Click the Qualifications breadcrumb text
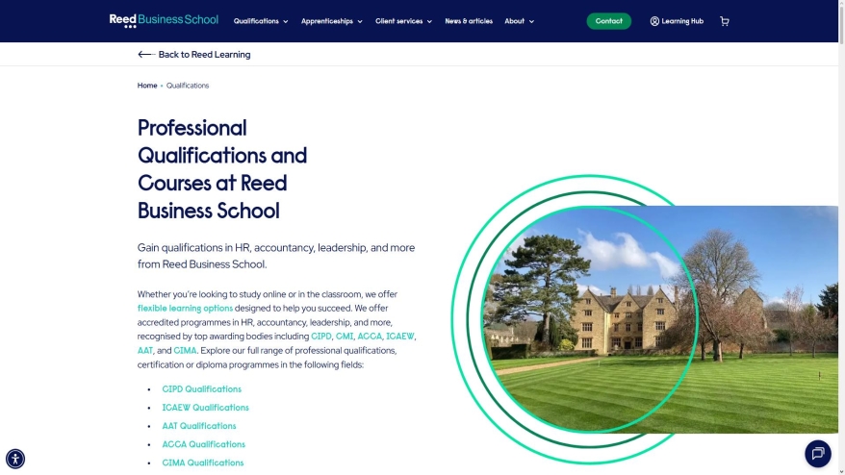 [188, 85]
